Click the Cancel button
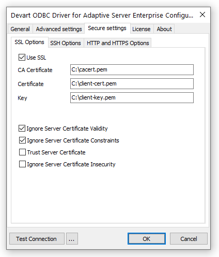Viewport: 219px width, 257px height. click(189, 239)
